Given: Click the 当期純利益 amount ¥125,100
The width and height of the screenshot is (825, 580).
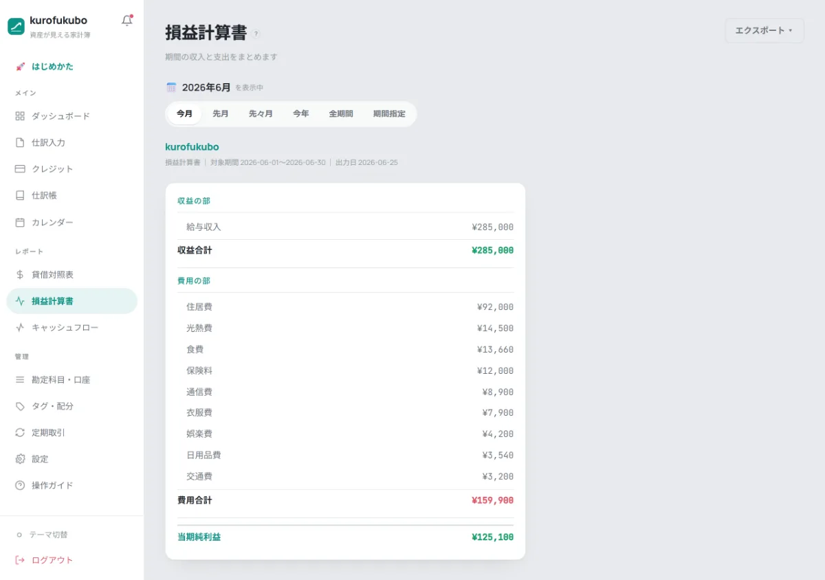Looking at the screenshot, I should (x=492, y=537).
